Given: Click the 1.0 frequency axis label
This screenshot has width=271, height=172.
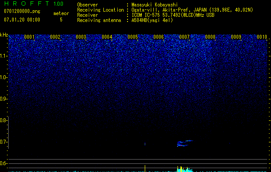Looking at the screenshot, I should point(4,77).
